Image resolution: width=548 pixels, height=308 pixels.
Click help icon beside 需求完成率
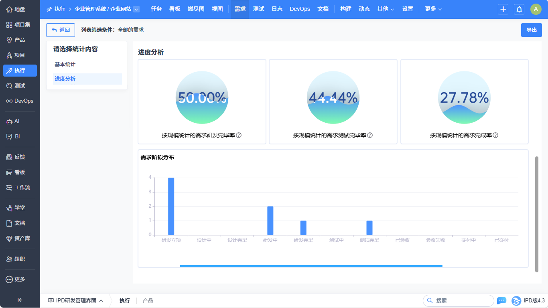(x=495, y=135)
